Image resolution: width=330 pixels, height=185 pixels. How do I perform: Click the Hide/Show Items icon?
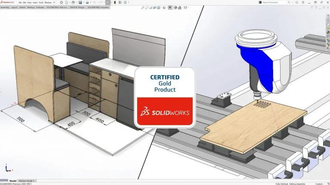pos(170,8)
